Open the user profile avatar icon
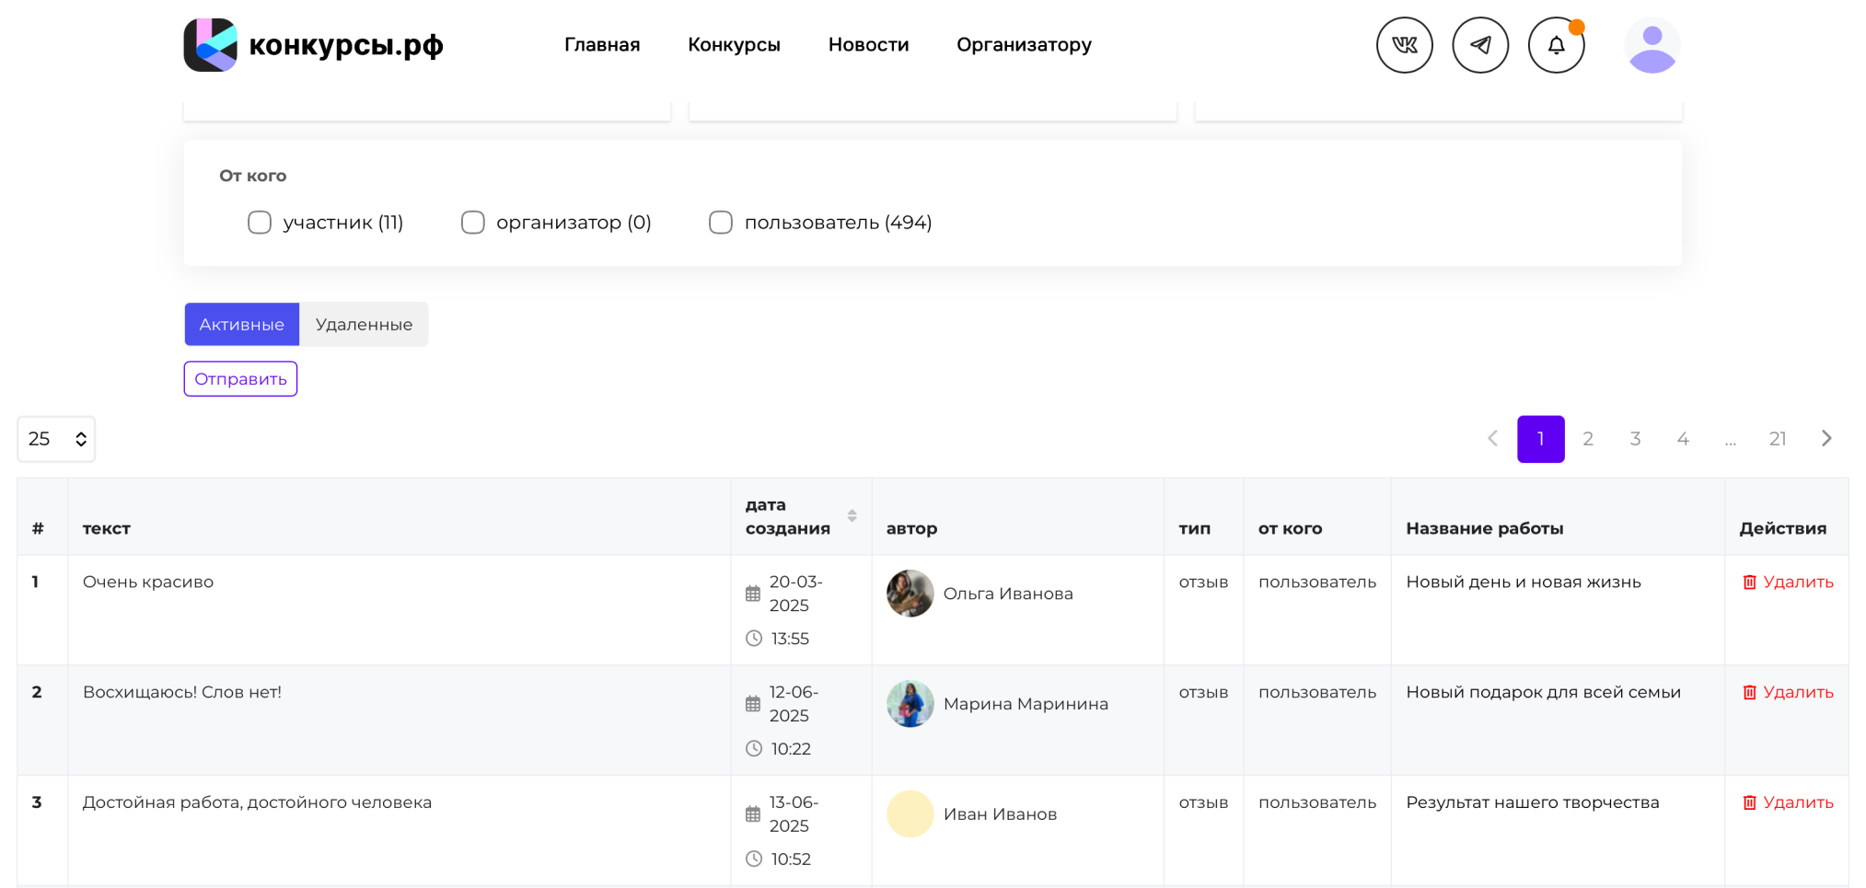 1652,45
